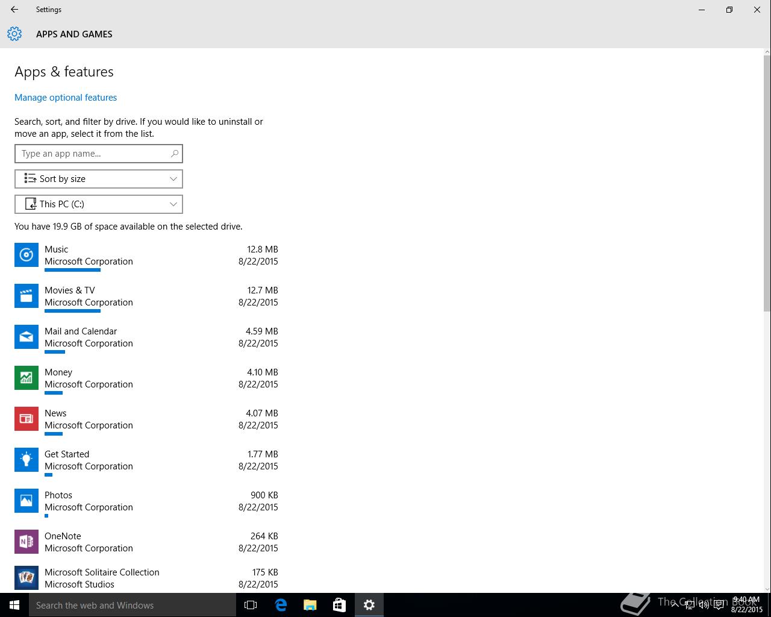This screenshot has width=771, height=617.
Task: Click the Get Started lightbulb icon
Action: coord(27,460)
